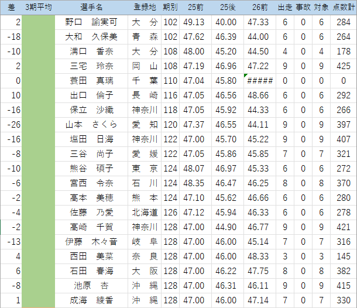Select the 3期平均 header cell
The height and width of the screenshot is (308, 357).
pyautogui.click(x=39, y=7)
